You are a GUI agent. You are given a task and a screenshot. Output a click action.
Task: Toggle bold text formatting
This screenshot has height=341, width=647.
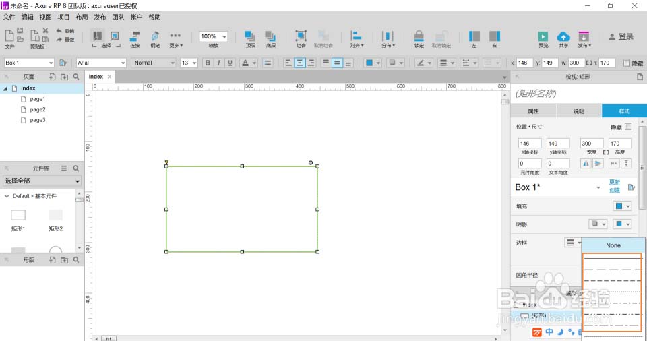point(208,63)
